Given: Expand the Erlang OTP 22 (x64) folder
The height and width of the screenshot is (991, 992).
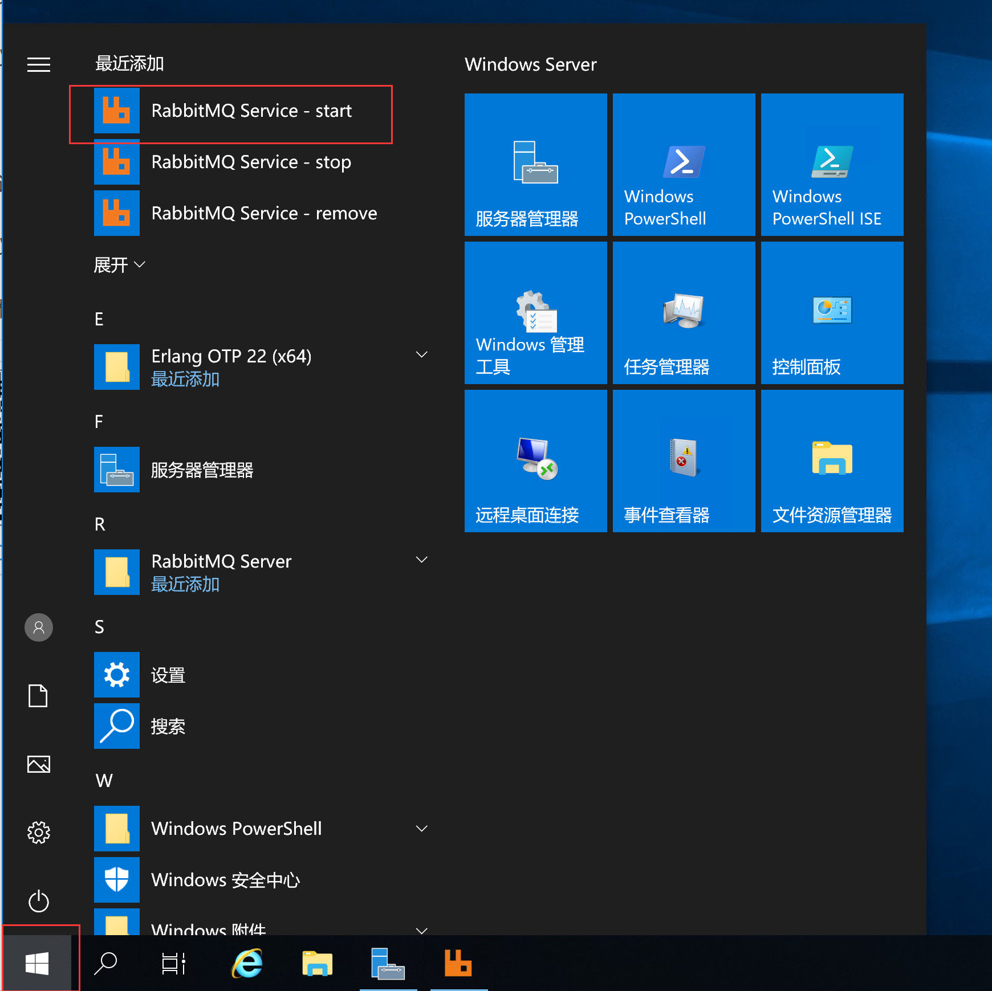Looking at the screenshot, I should 422,354.
